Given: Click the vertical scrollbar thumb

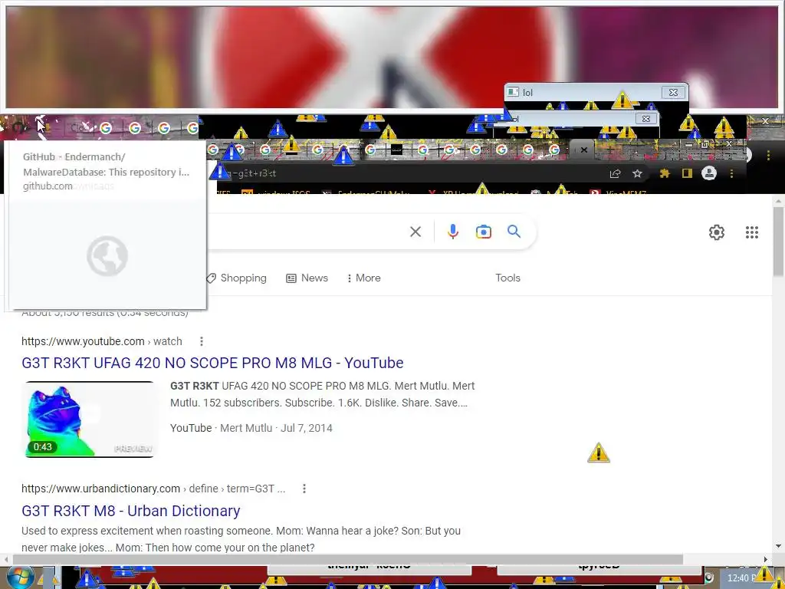Looking at the screenshot, I should (778, 241).
